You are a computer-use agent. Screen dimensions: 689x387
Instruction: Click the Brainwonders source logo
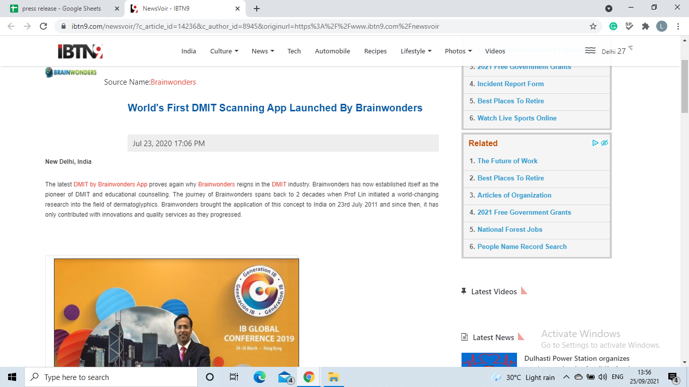point(71,73)
